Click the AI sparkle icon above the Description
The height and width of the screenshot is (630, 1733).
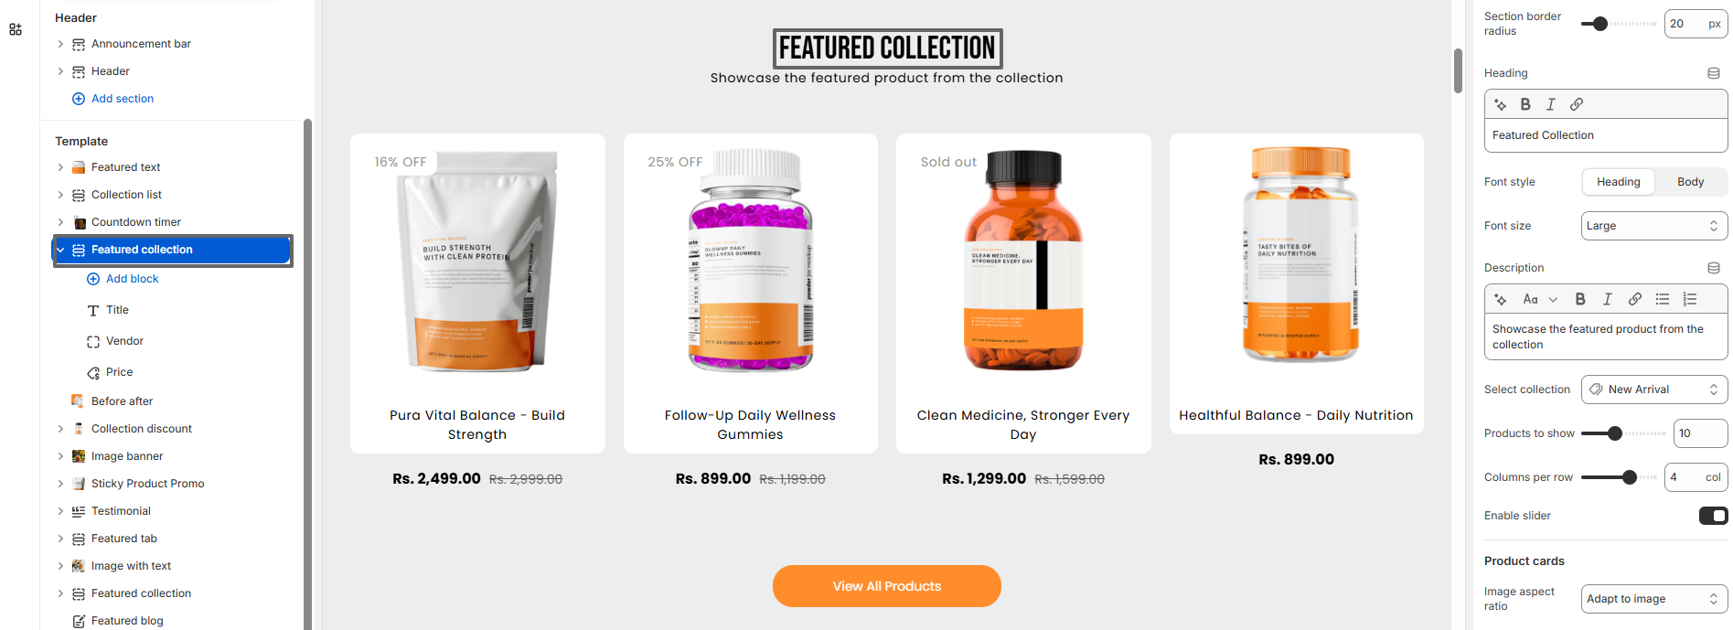click(x=1499, y=299)
